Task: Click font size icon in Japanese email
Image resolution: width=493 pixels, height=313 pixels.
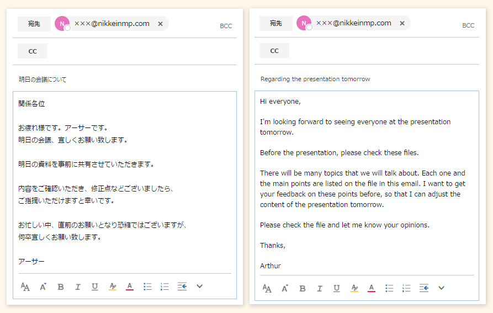Action: (x=43, y=287)
